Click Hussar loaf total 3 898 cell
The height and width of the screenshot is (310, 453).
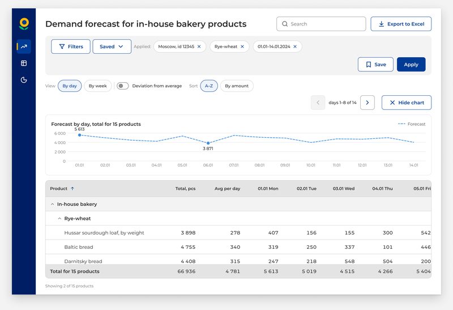[x=188, y=233]
